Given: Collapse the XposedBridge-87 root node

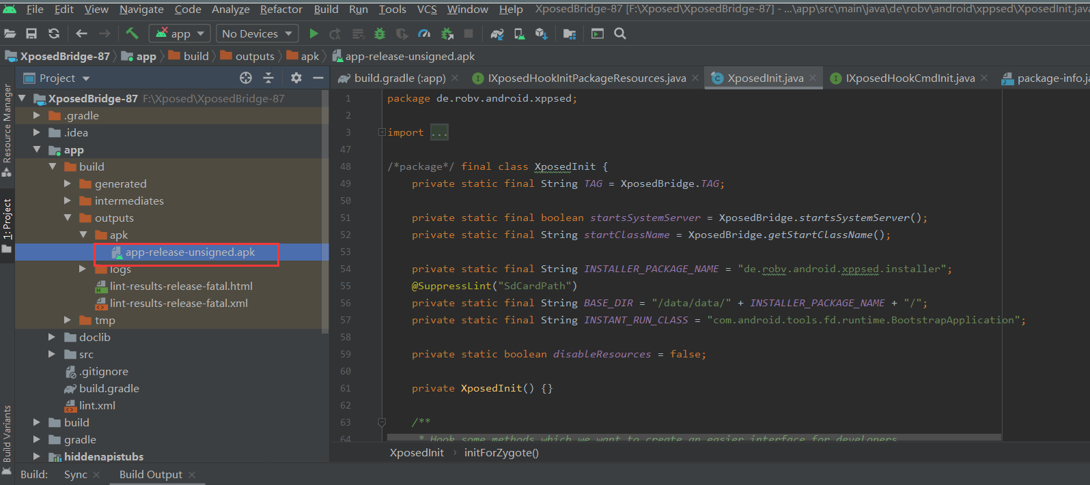Looking at the screenshot, I should point(22,98).
